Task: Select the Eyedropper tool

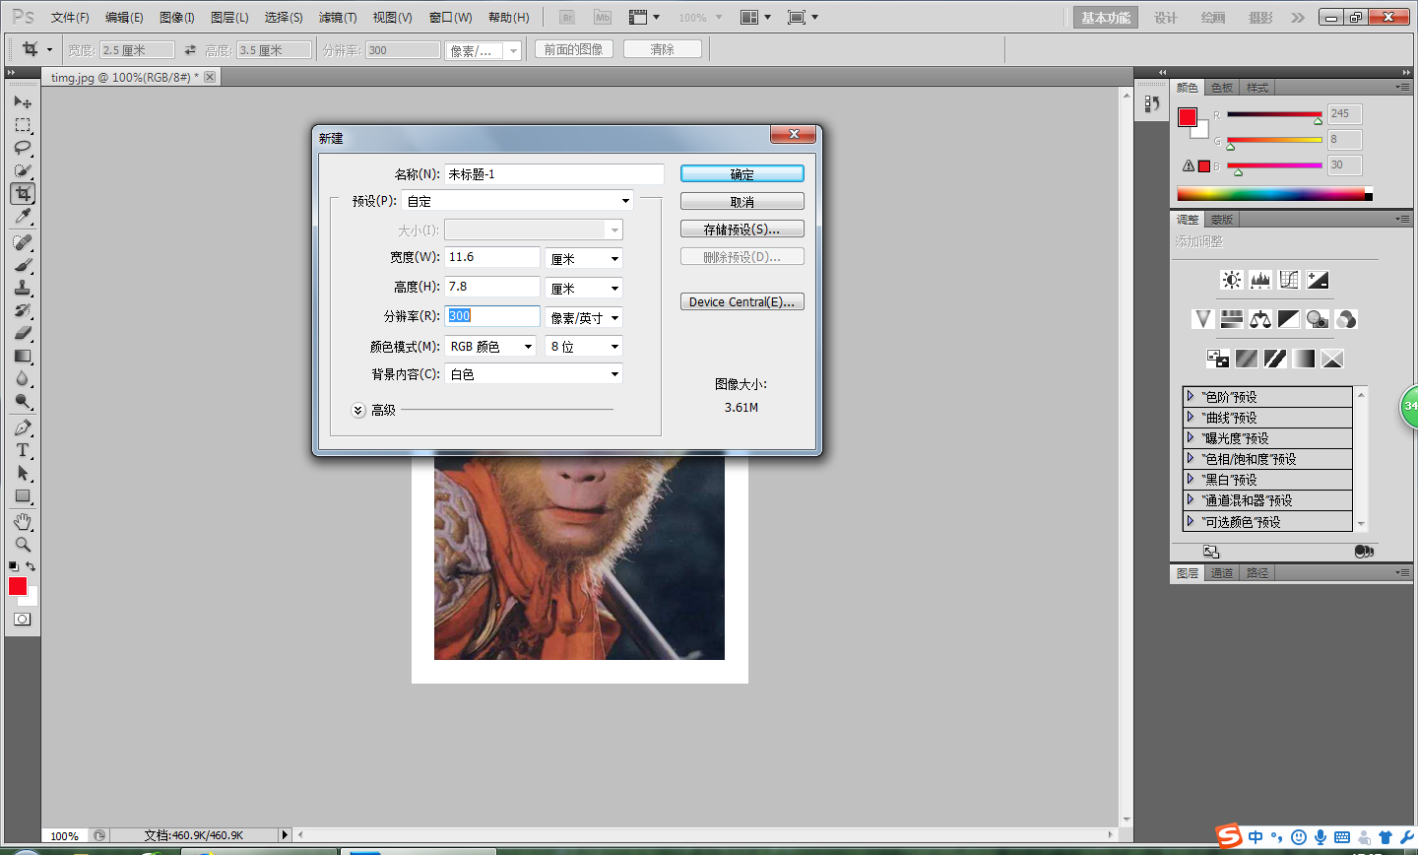Action: [23, 216]
